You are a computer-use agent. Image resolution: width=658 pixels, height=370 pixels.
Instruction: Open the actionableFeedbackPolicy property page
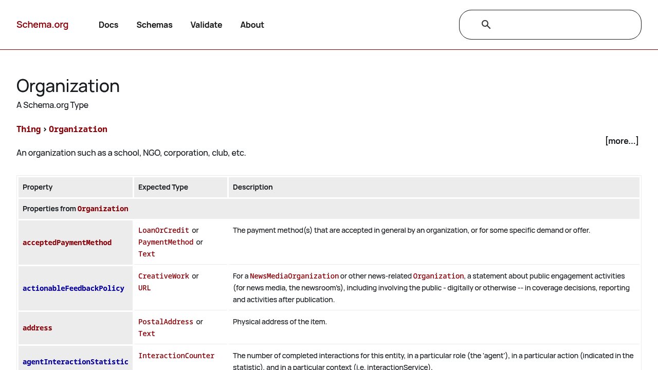(73, 288)
